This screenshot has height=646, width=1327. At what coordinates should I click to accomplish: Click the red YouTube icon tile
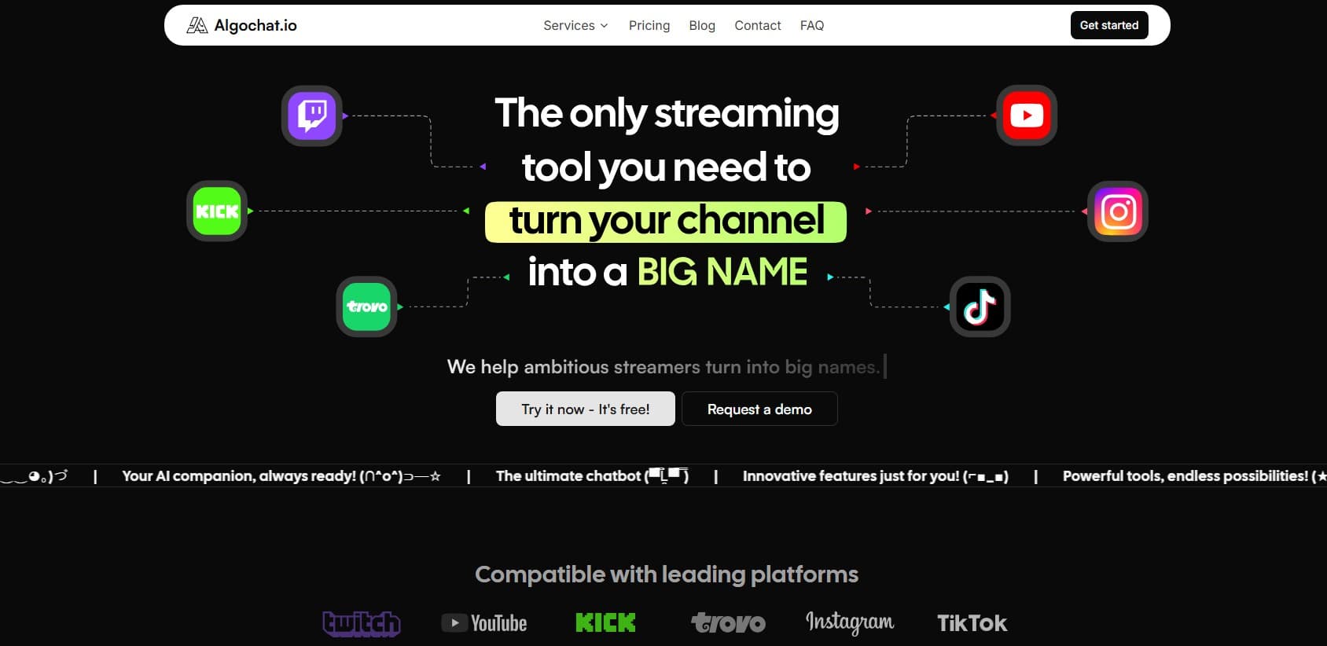[1027, 116]
